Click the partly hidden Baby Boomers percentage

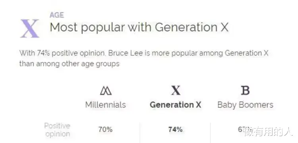[x=242, y=129]
